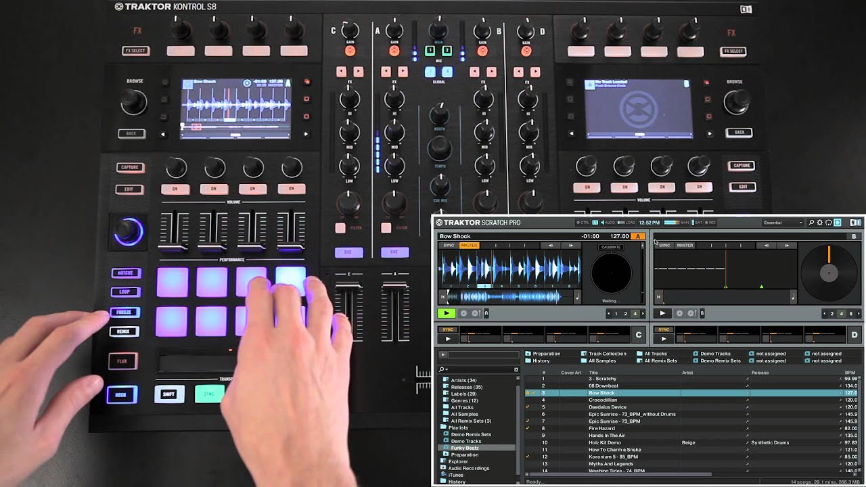Click the Deck B skip-to-start icon
Viewport: 866px width, 487px height.
click(658, 296)
